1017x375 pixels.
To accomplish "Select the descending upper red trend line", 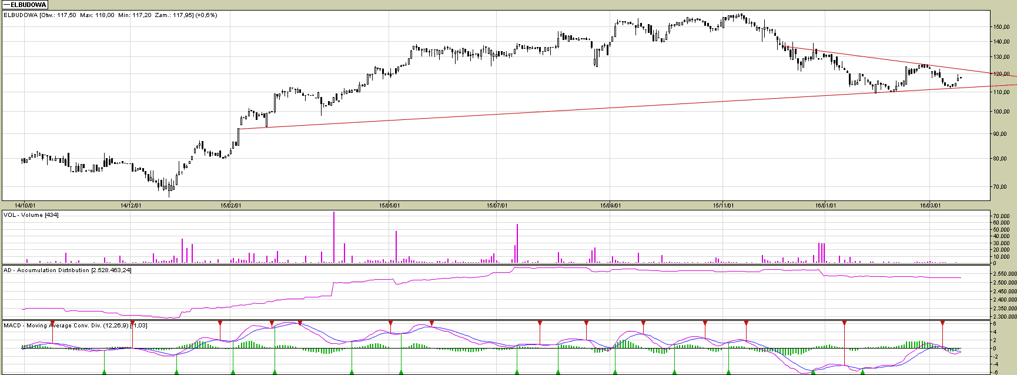I will coord(882,59).
